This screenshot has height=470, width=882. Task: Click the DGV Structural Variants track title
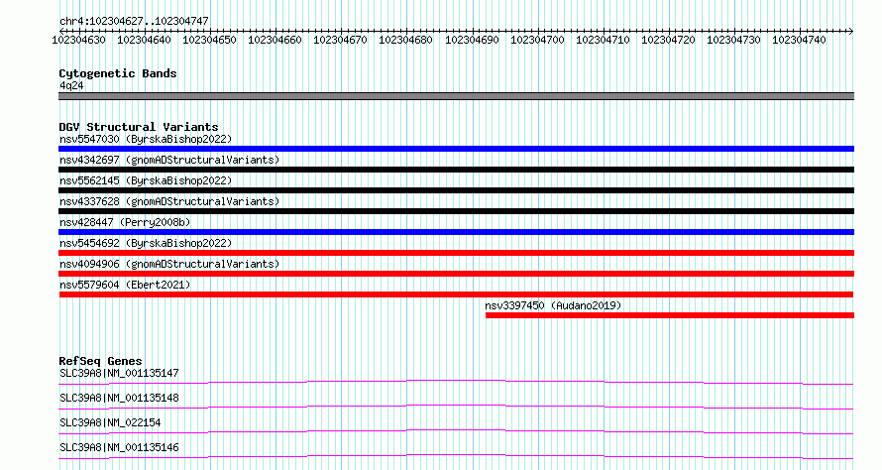[x=139, y=127]
